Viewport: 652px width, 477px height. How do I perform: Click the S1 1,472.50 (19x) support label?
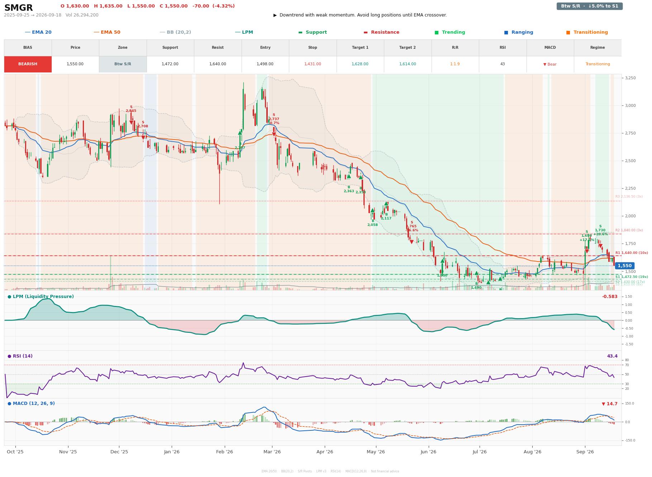(x=632, y=277)
